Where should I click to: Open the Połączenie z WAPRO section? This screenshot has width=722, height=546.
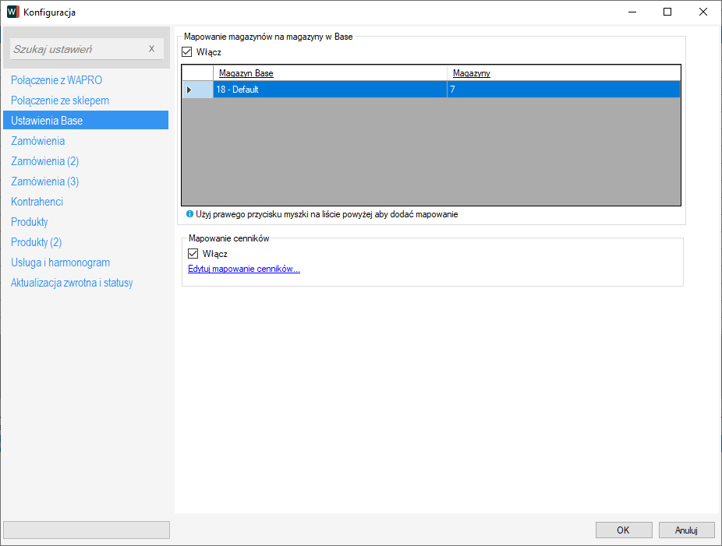56,80
